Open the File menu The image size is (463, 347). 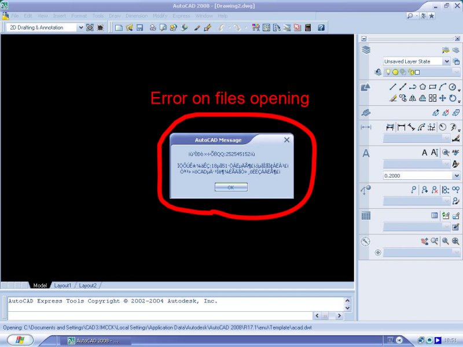[15, 16]
